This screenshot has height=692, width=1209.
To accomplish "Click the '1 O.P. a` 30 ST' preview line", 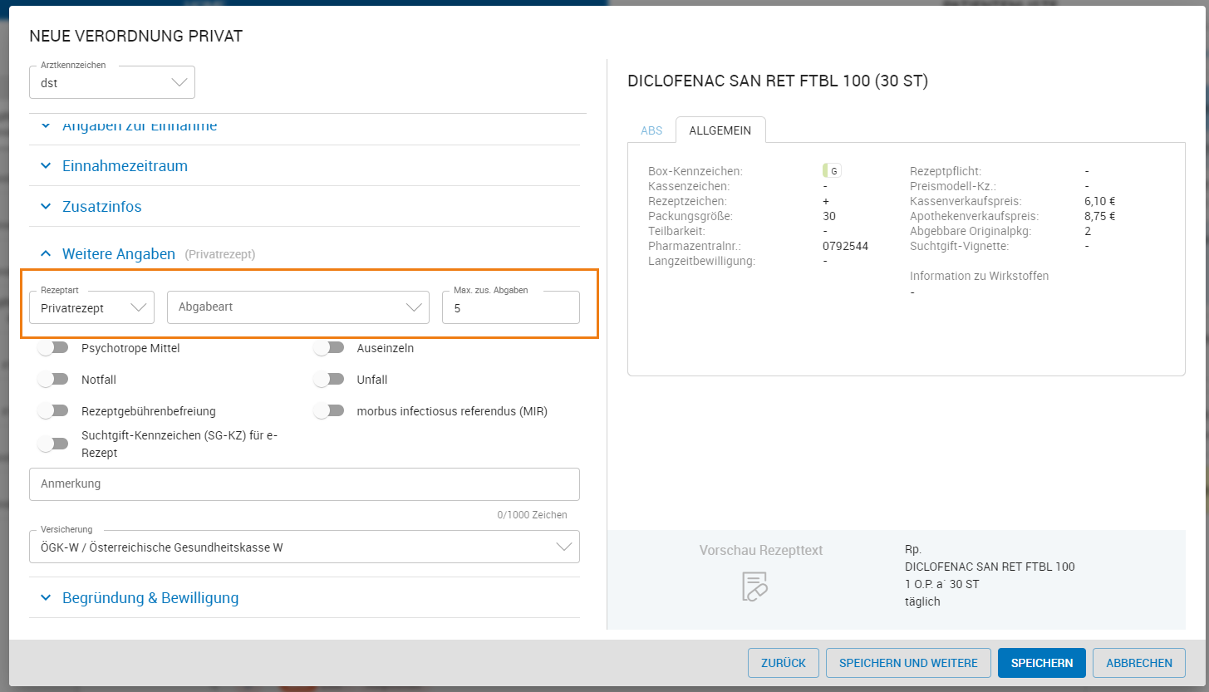I will 942,584.
